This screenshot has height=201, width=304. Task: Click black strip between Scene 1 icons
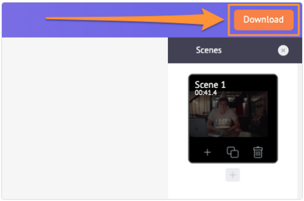[x=220, y=152]
